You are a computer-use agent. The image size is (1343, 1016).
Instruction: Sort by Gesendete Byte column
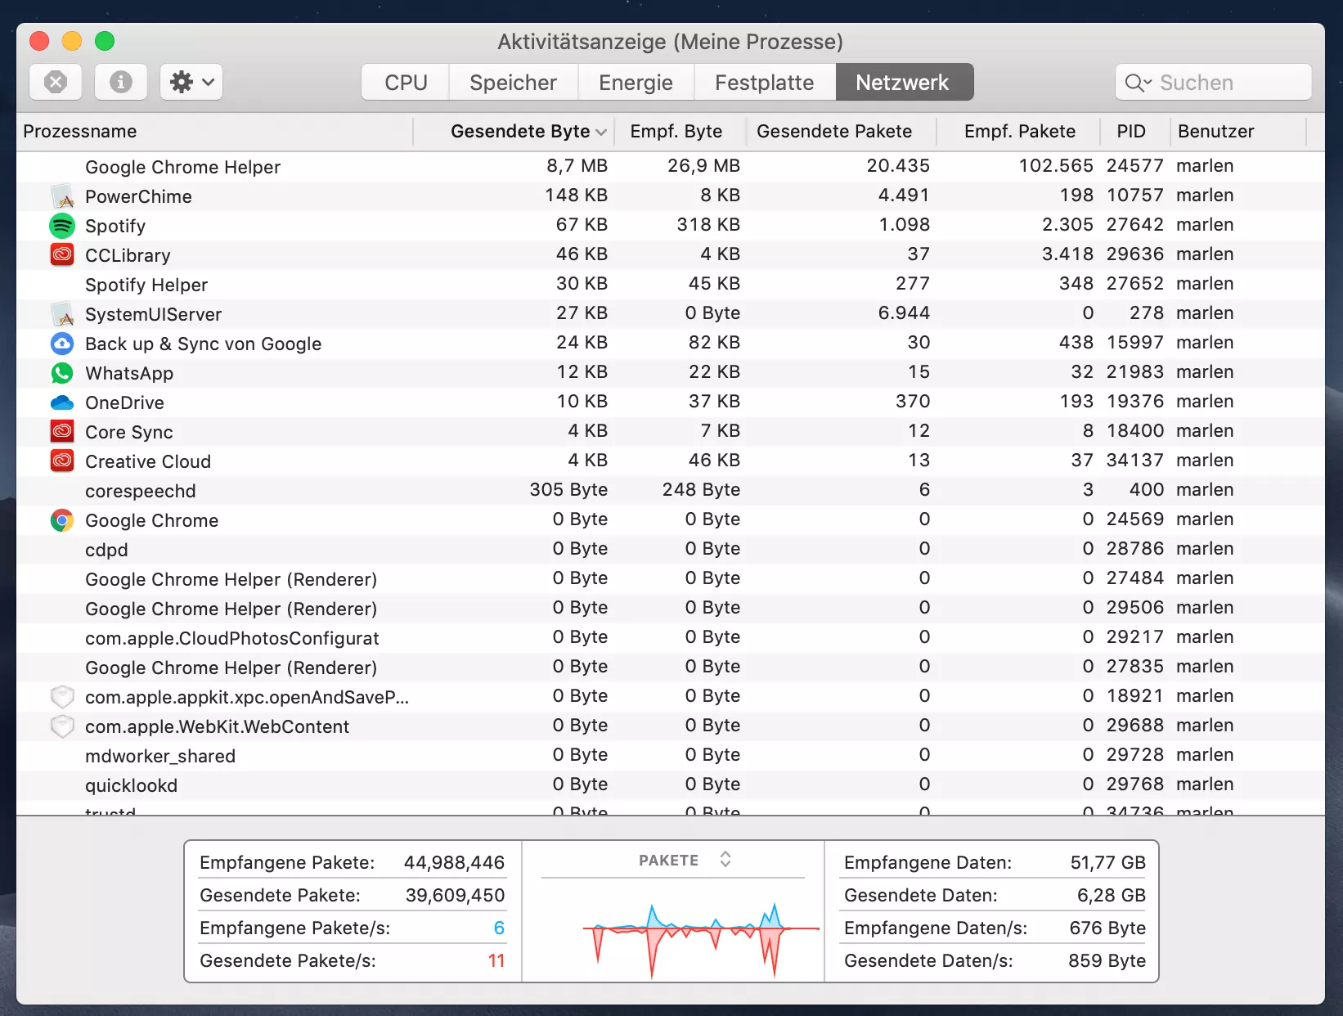coord(520,132)
